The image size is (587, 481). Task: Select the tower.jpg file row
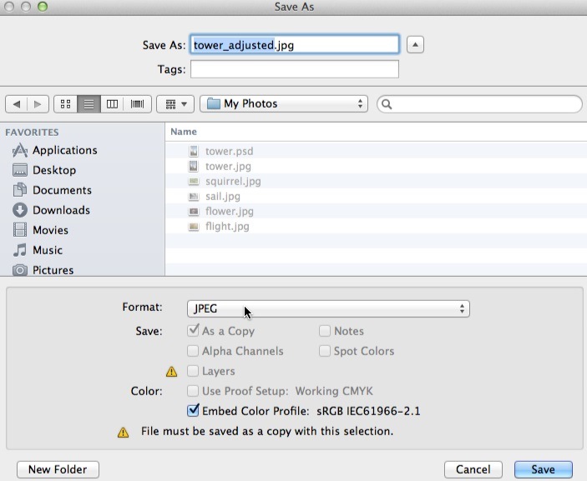pos(376,166)
